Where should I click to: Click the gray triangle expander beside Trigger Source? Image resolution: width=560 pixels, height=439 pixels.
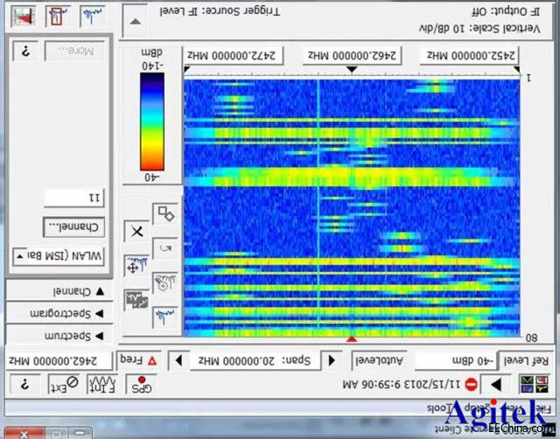point(135,22)
